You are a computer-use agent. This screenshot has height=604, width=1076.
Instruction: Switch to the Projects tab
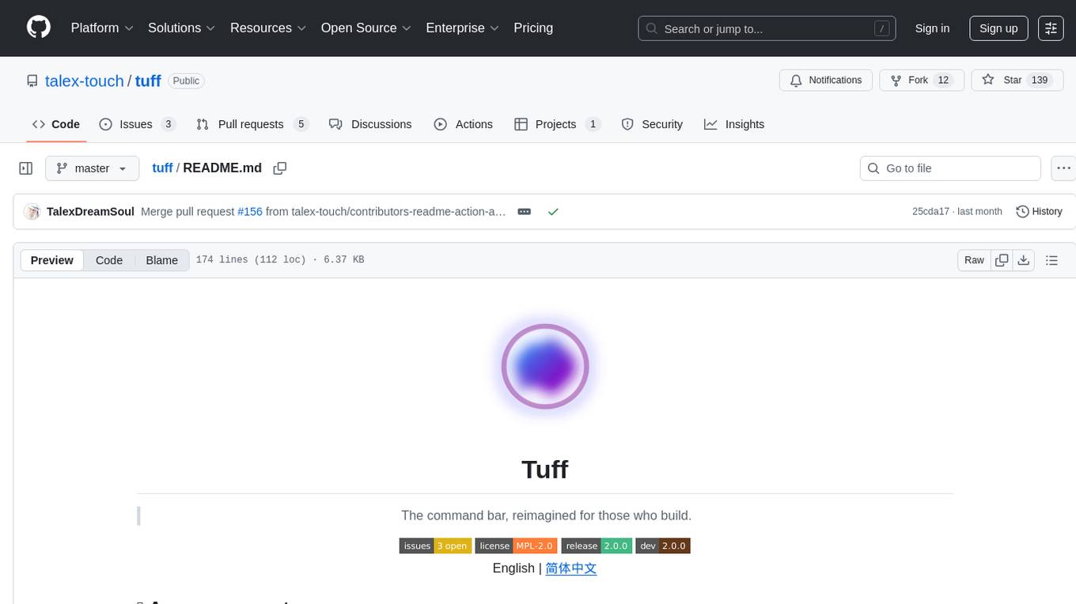pos(558,124)
